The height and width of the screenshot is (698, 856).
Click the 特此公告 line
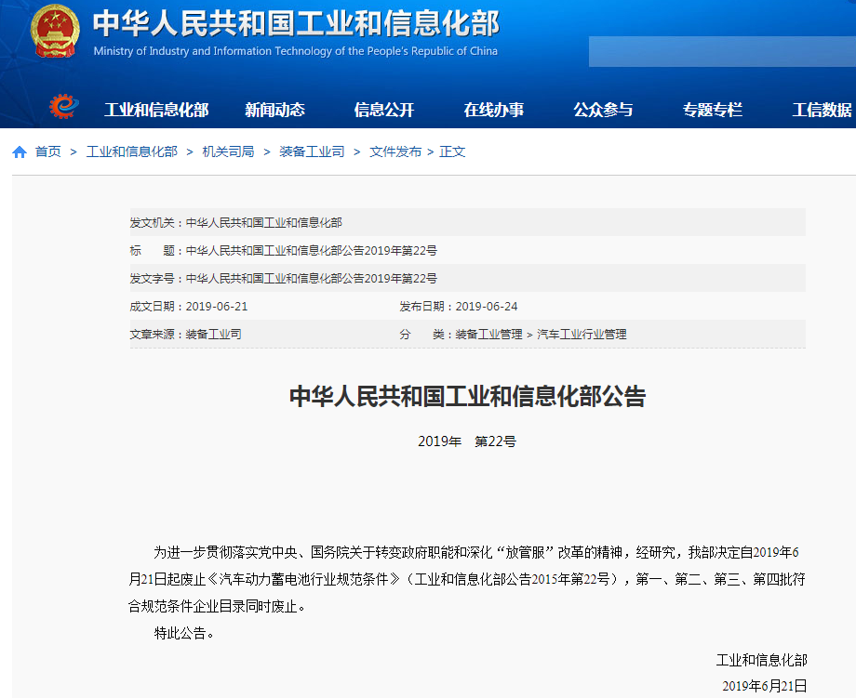183,633
